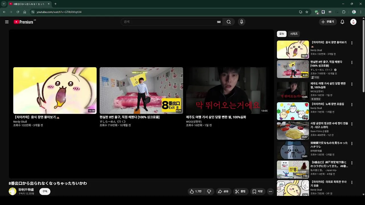365x205 pixels.
Task: Open options for 双眼鏡で変なもの sidebar video
Action: coord(352,143)
